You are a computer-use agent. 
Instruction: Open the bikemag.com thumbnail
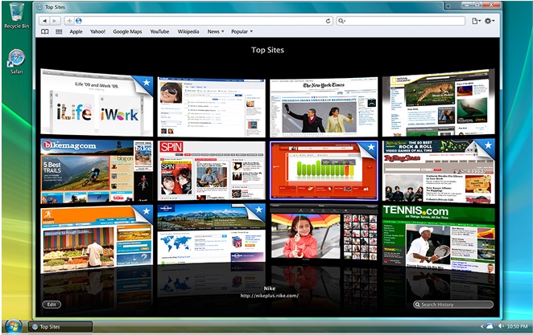97,170
